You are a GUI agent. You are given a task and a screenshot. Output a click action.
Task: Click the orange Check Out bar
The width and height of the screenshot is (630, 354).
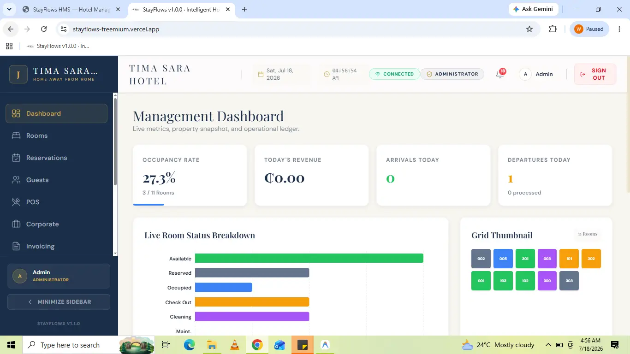point(252,302)
